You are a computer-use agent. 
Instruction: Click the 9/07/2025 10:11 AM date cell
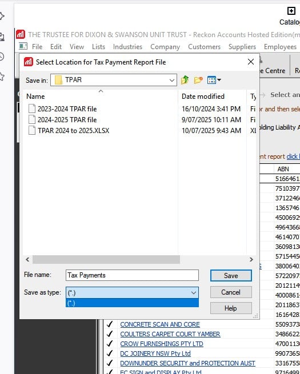[x=211, y=119]
